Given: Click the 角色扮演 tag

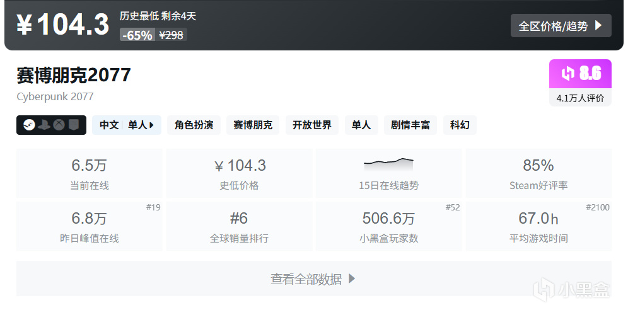Looking at the screenshot, I should click(x=194, y=125).
